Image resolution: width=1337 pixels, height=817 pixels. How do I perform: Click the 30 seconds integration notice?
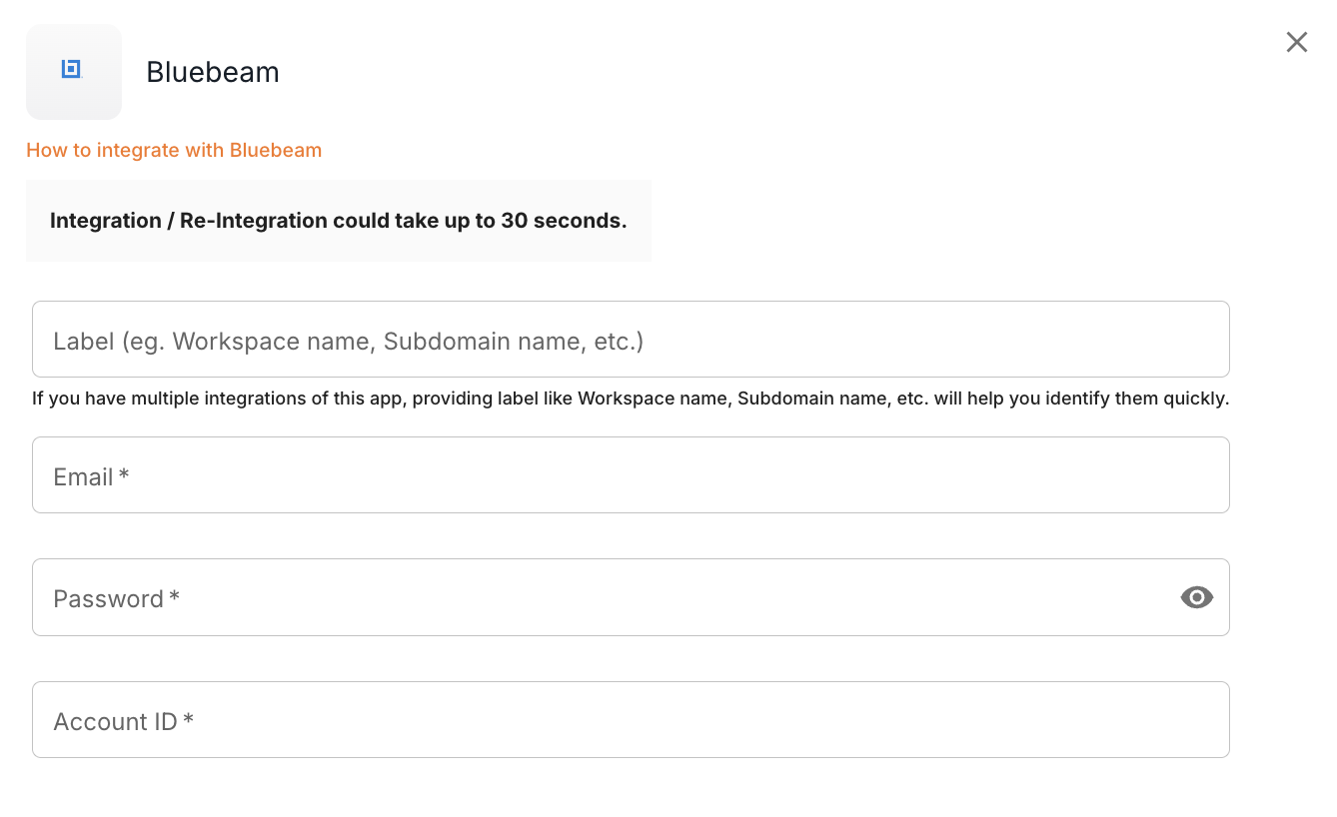click(338, 221)
